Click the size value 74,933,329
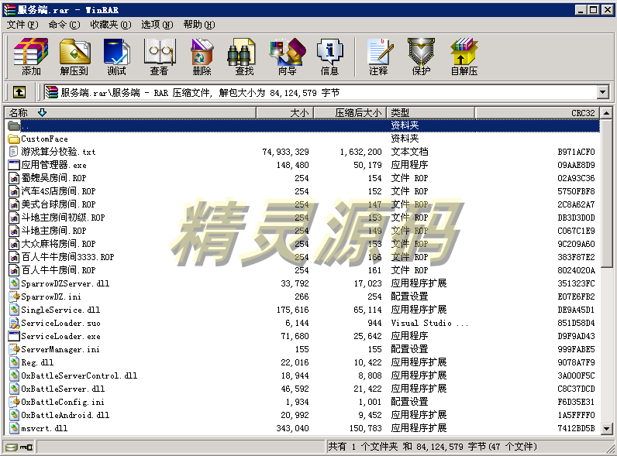This screenshot has height=456, width=617. 285,153
